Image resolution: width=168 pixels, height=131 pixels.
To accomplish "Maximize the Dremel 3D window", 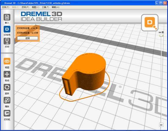I will 161,3.
